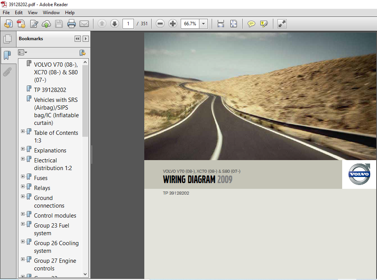This screenshot has width=377, height=280.
Task: Click the Edit/Sign document icon
Action: pyautogui.click(x=34, y=24)
